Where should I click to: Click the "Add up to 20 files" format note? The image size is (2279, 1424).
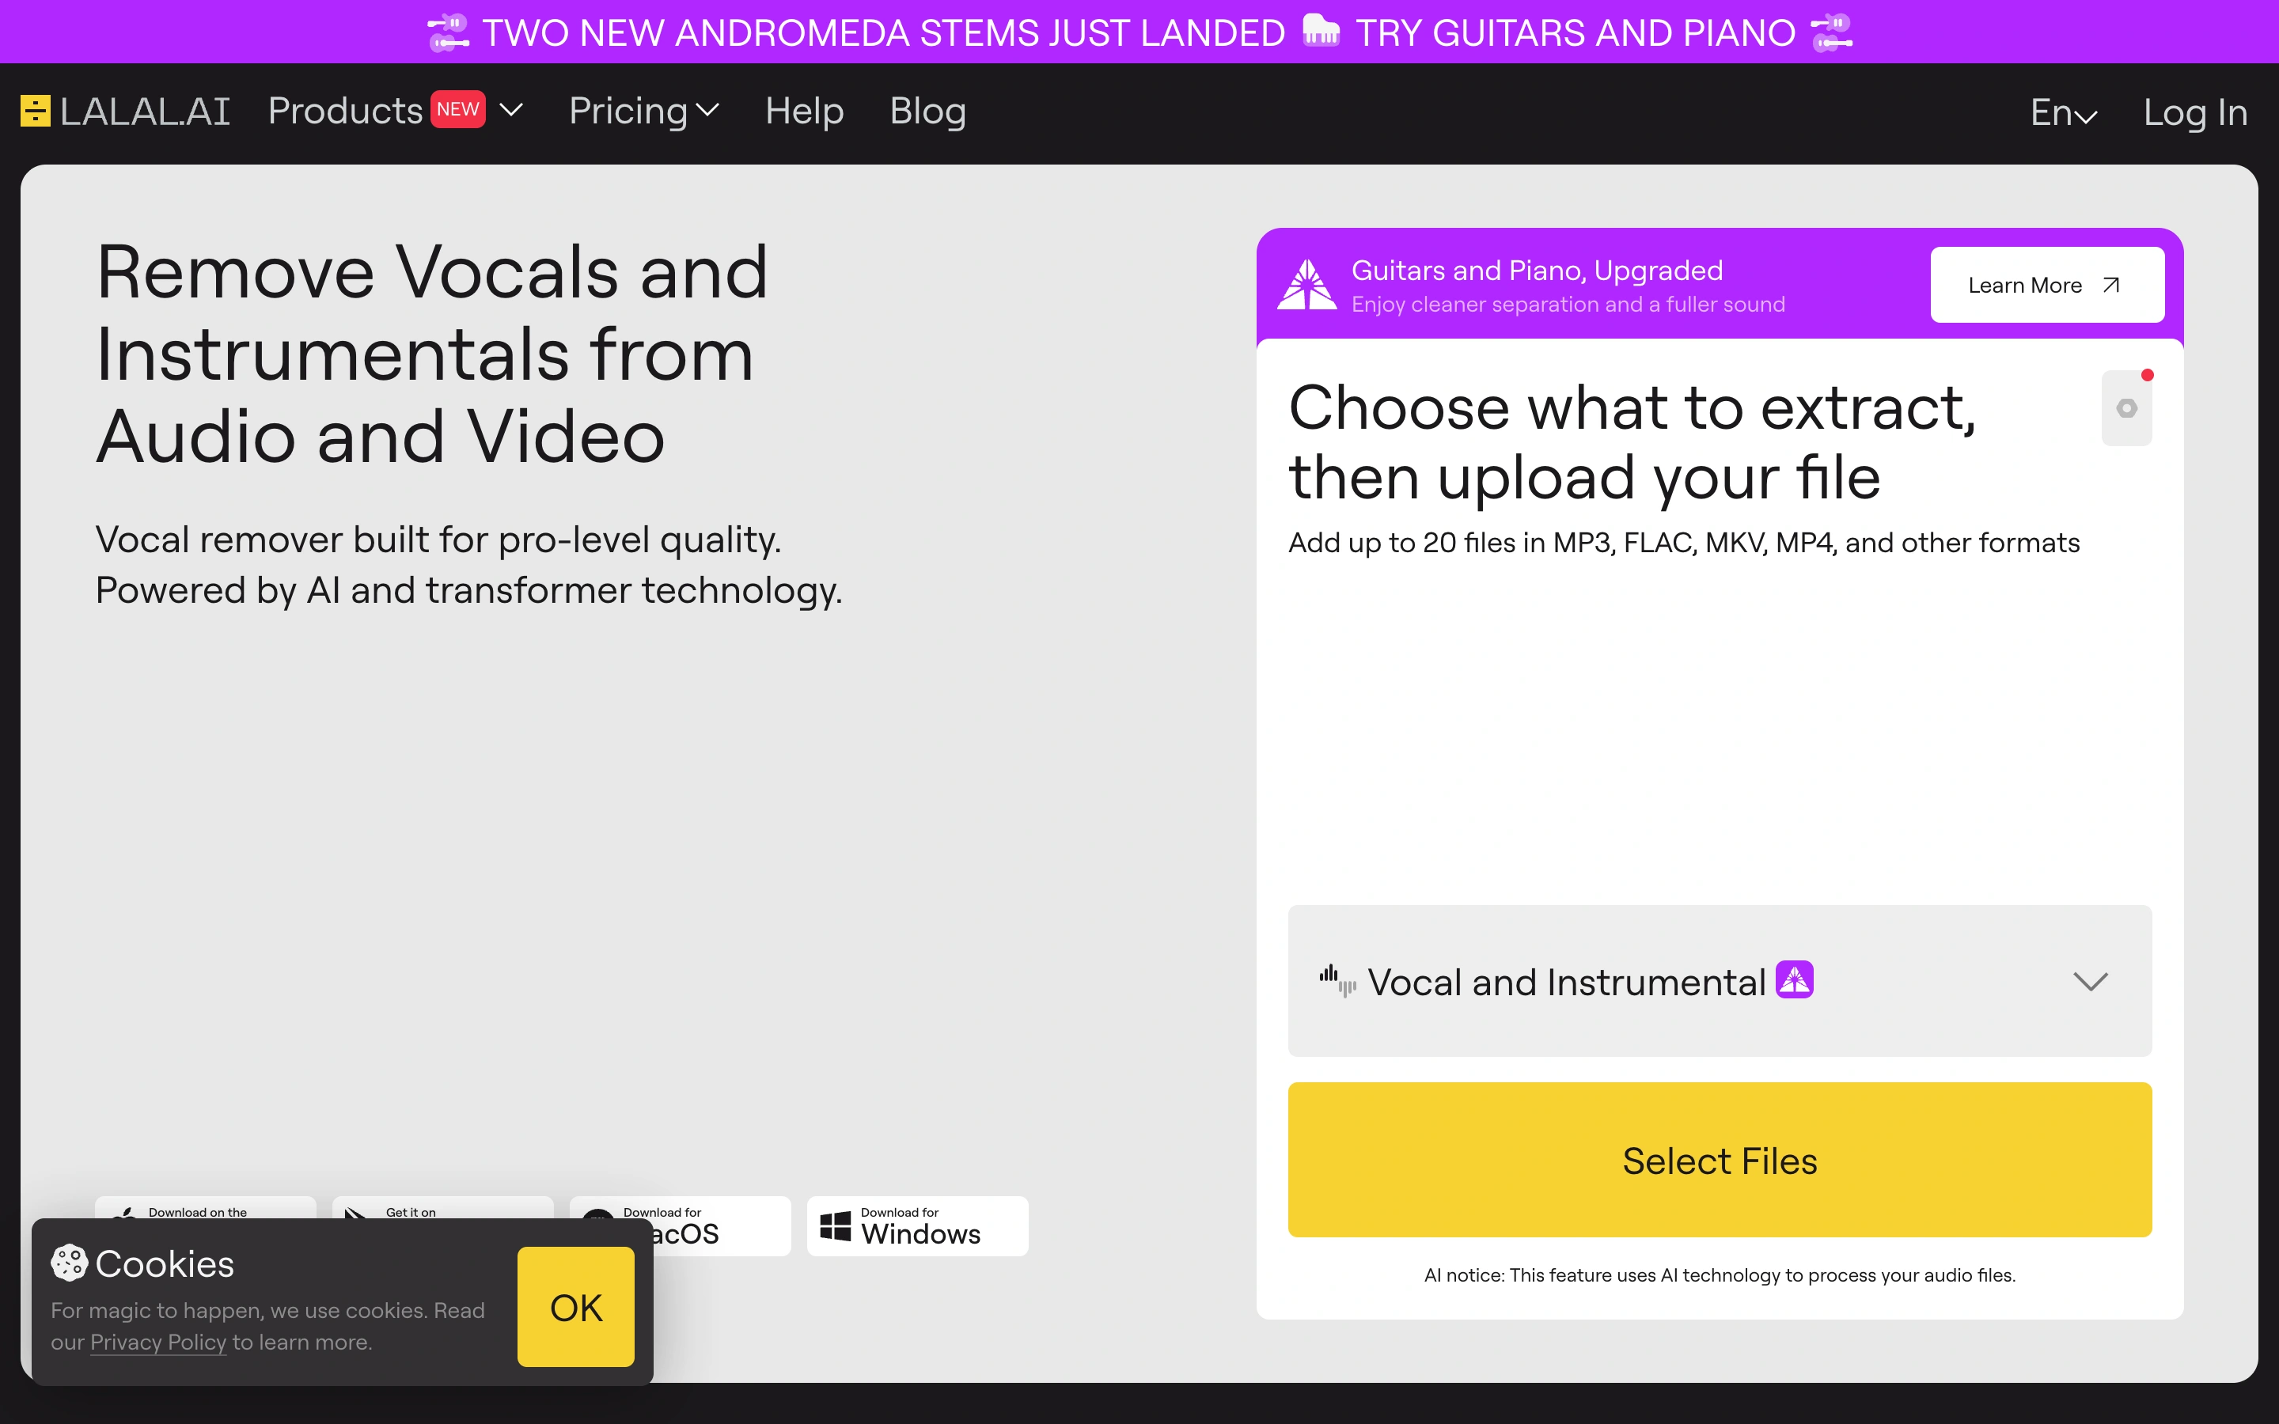pos(1684,543)
